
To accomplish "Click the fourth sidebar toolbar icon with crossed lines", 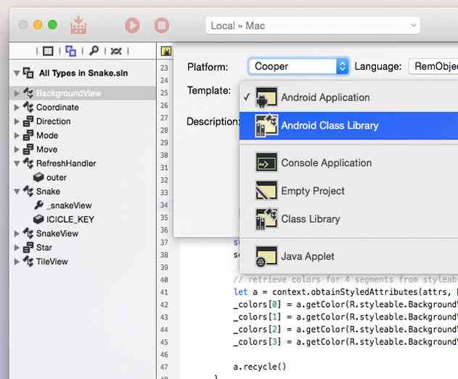I will pyautogui.click(x=116, y=51).
